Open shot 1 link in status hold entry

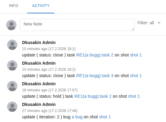(134, 96)
